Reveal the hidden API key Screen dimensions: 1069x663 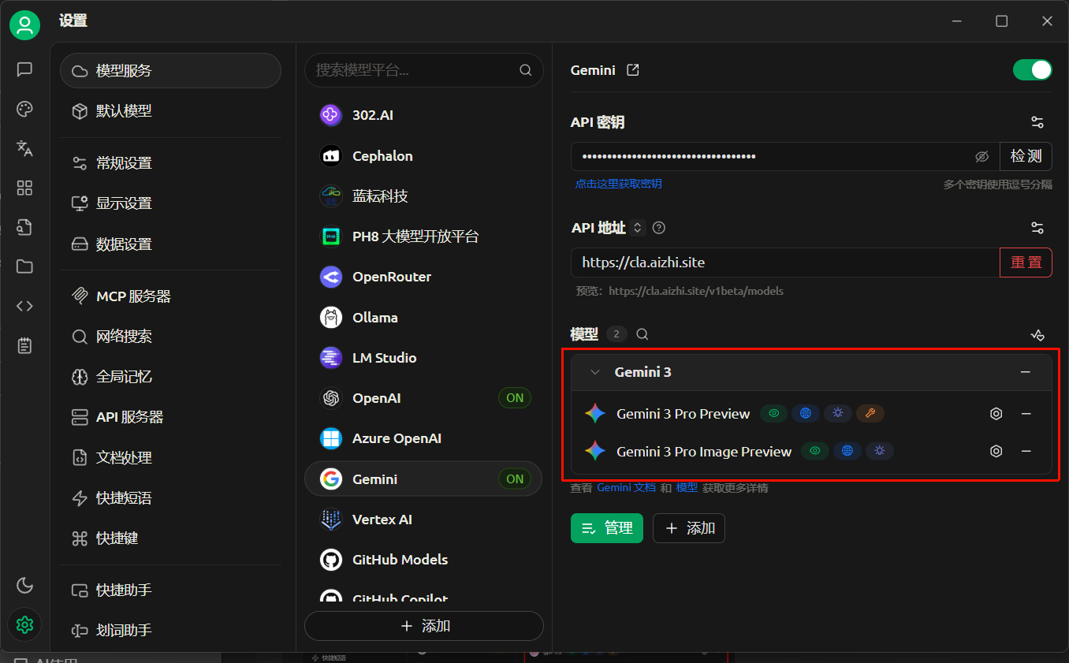(981, 157)
